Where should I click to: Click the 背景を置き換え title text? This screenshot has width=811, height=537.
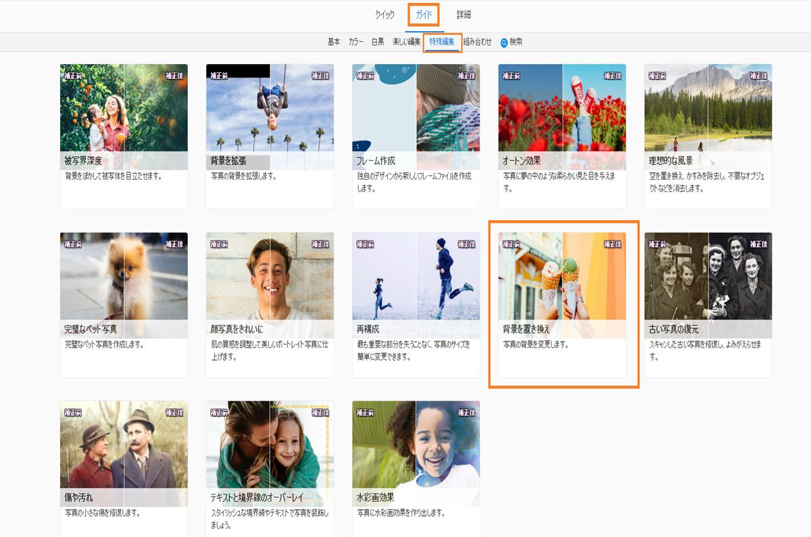tap(526, 330)
